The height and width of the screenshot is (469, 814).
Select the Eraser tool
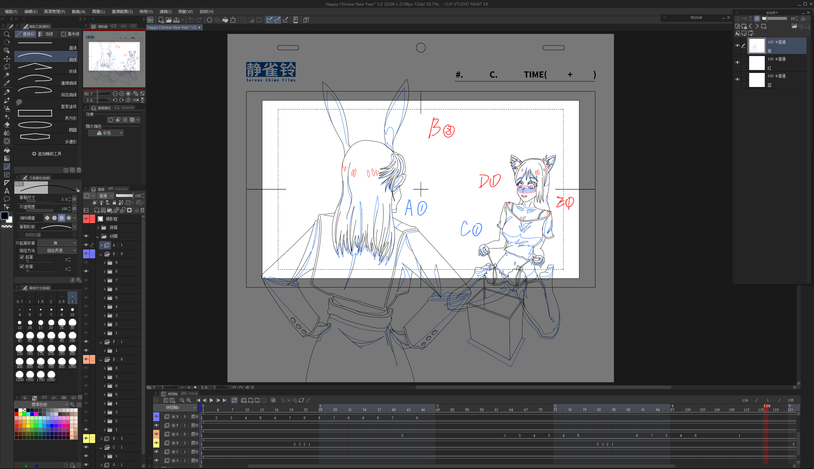[7, 125]
